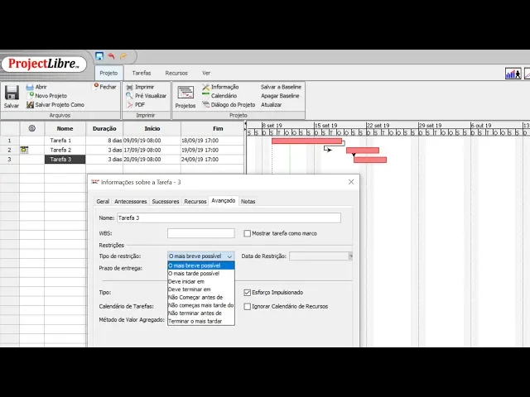Open project Informação
This screenshot has height=397, width=530.
tap(220, 87)
